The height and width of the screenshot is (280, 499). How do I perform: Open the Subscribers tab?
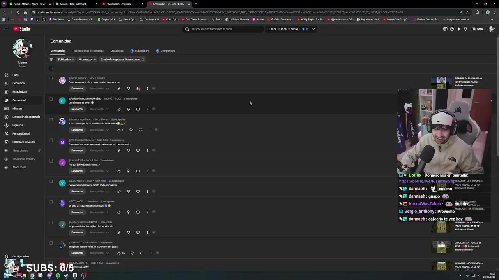(x=140, y=51)
